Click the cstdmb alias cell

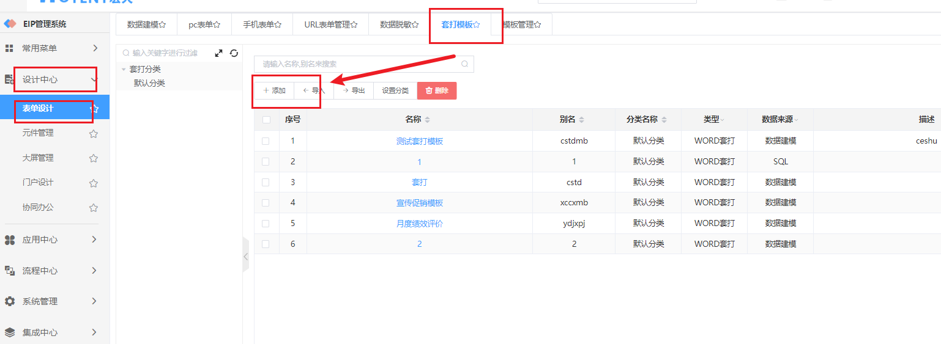(x=574, y=141)
